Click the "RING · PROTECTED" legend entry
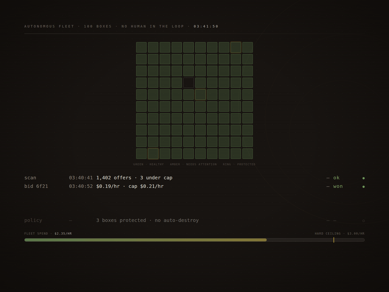This screenshot has height=292, width=389. [239, 164]
